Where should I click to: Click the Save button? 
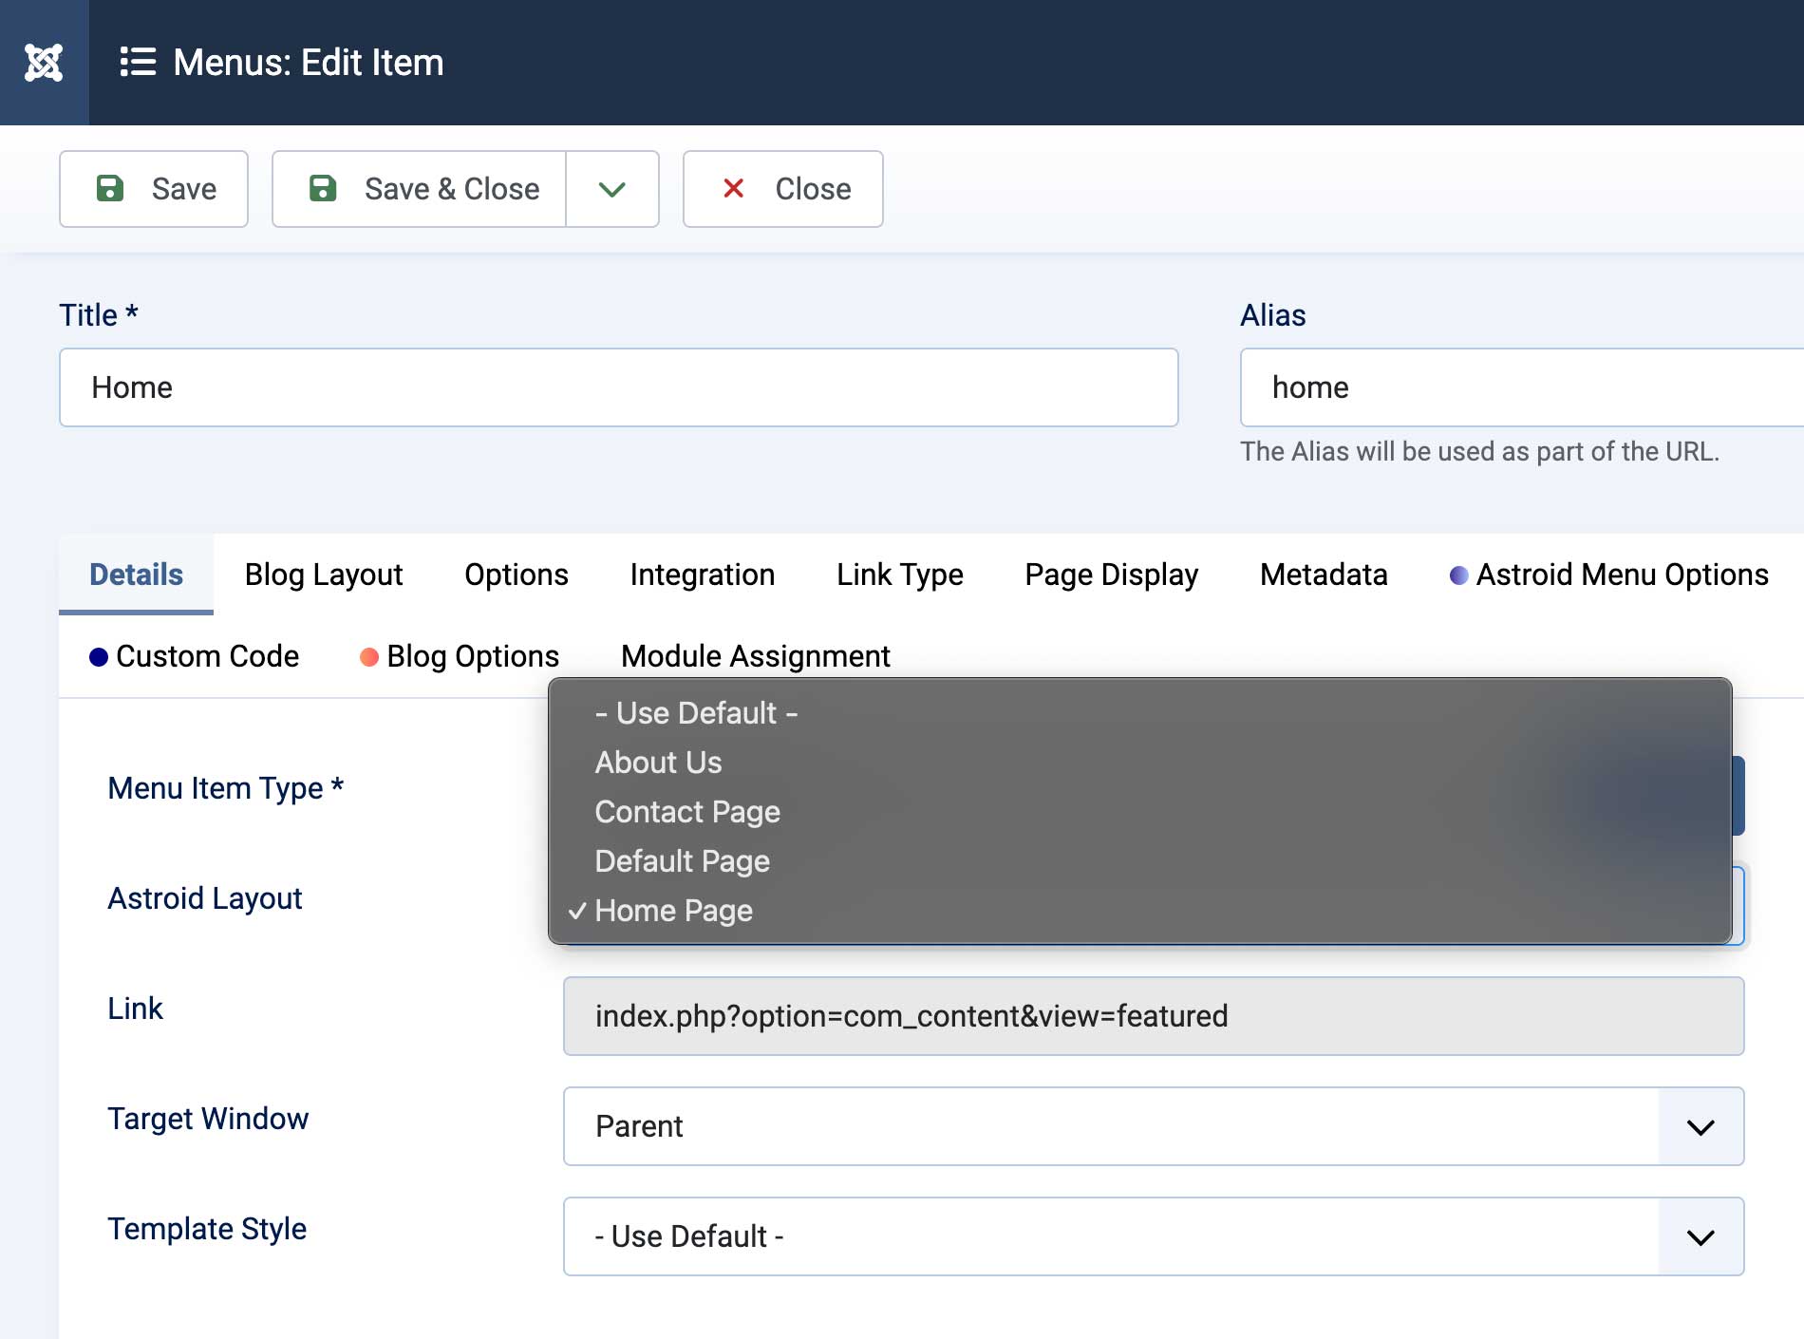154,189
